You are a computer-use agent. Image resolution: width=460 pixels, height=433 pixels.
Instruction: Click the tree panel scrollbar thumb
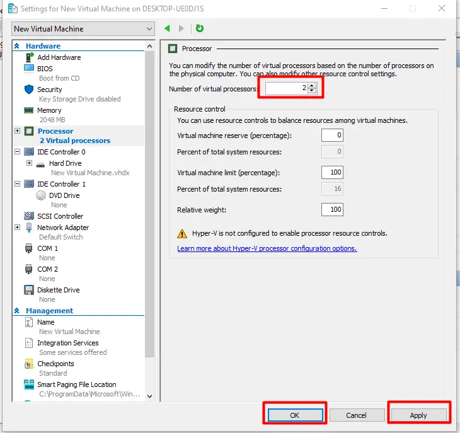point(149,204)
